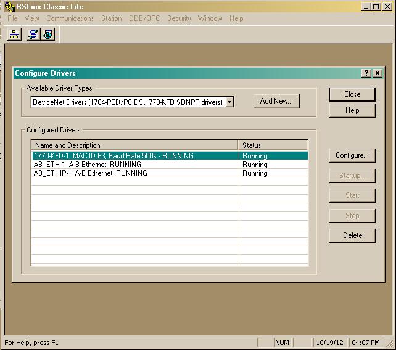
Task: Click the 10/19/12 date in status bar
Action: pyautogui.click(x=329, y=343)
